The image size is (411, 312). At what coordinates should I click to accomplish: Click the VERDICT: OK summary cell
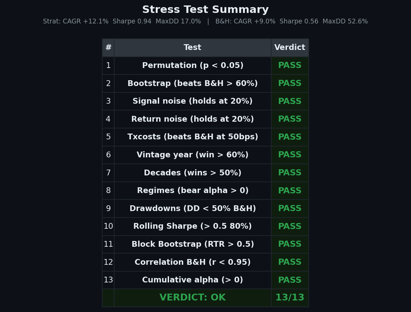click(x=193, y=298)
